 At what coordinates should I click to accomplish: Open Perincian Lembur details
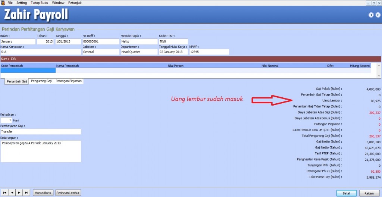(68, 193)
